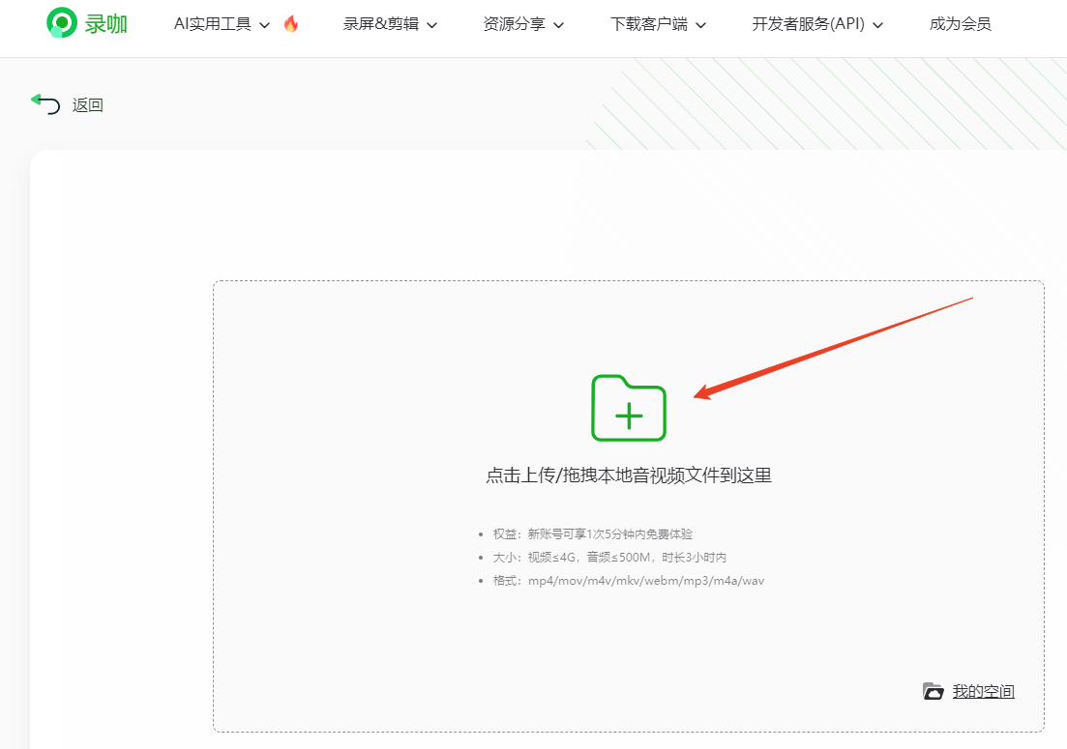Expand the 下载客户端 chevron arrow
This screenshot has height=749, width=1067.
pyautogui.click(x=701, y=25)
